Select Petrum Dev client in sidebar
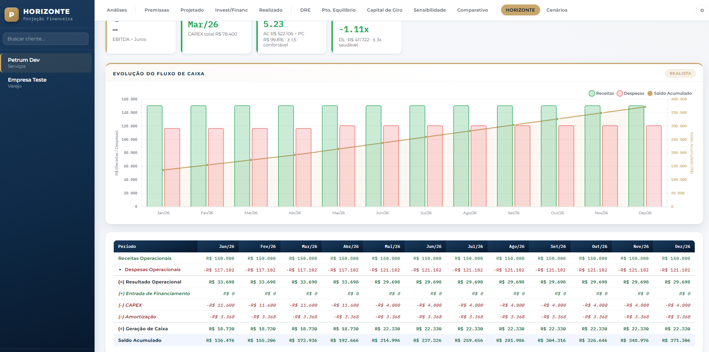 pos(46,63)
